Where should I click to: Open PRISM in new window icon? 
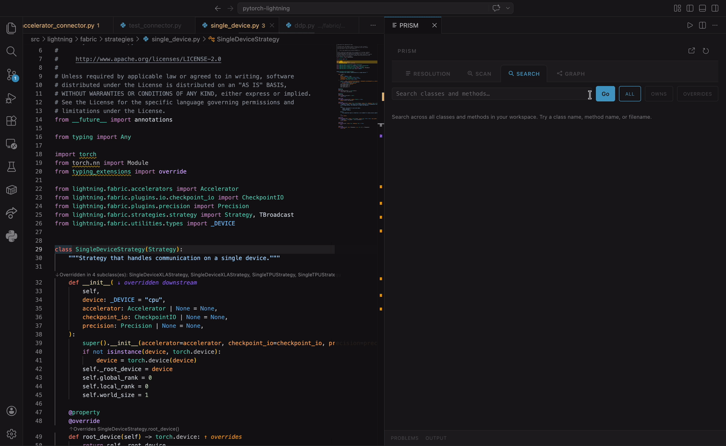coord(691,51)
